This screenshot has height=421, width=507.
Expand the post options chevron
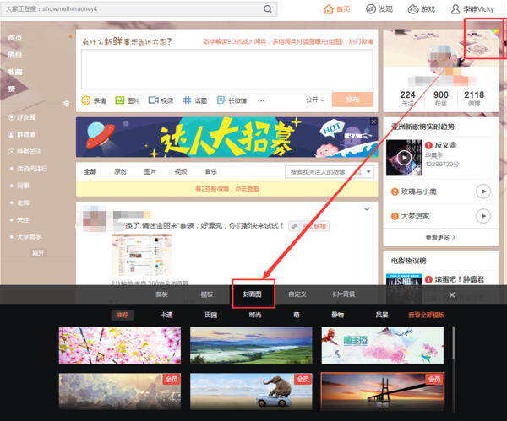367,209
